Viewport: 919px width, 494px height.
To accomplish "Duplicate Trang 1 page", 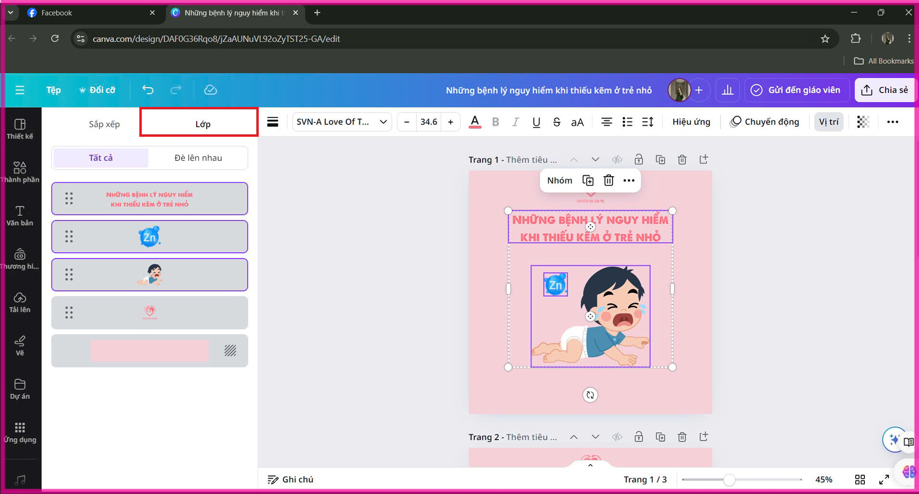I will 661,160.
